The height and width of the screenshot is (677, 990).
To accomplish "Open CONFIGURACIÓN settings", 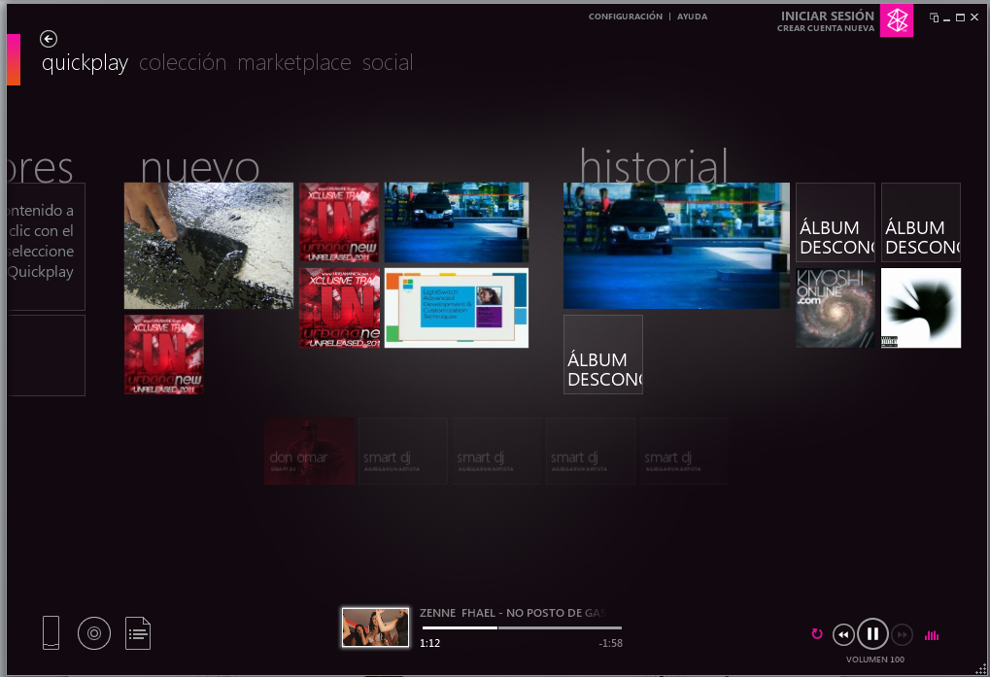I will click(625, 16).
